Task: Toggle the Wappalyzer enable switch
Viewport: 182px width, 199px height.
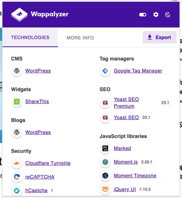Action: tap(143, 15)
